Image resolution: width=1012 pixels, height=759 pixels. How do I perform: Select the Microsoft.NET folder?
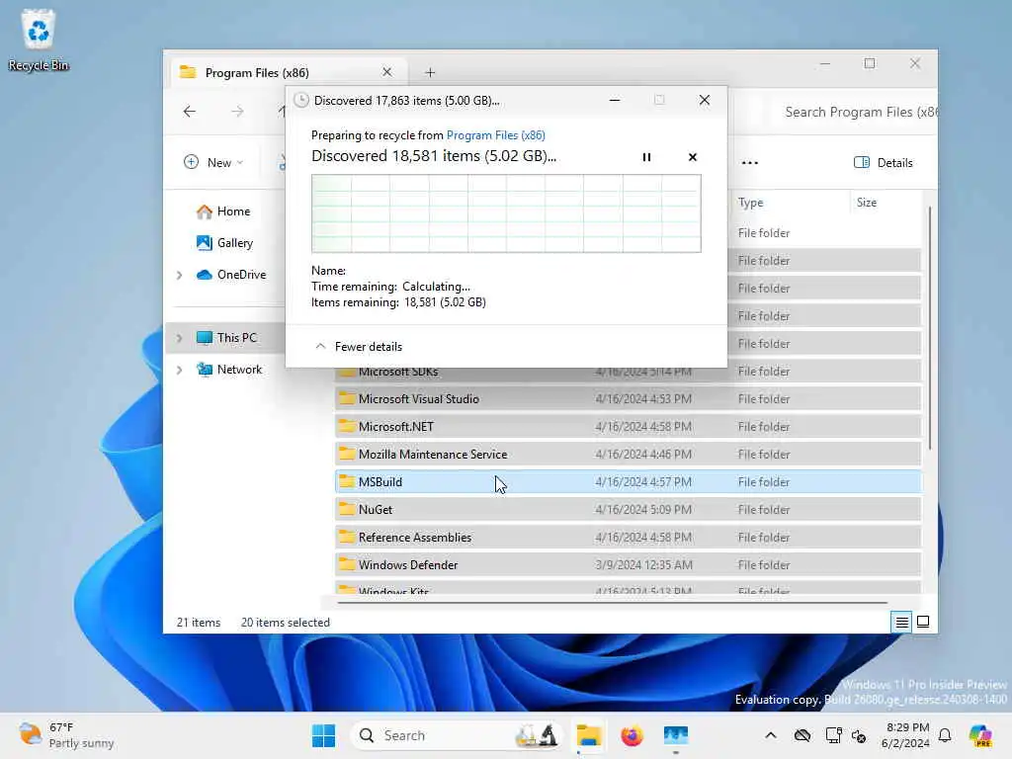click(628, 427)
